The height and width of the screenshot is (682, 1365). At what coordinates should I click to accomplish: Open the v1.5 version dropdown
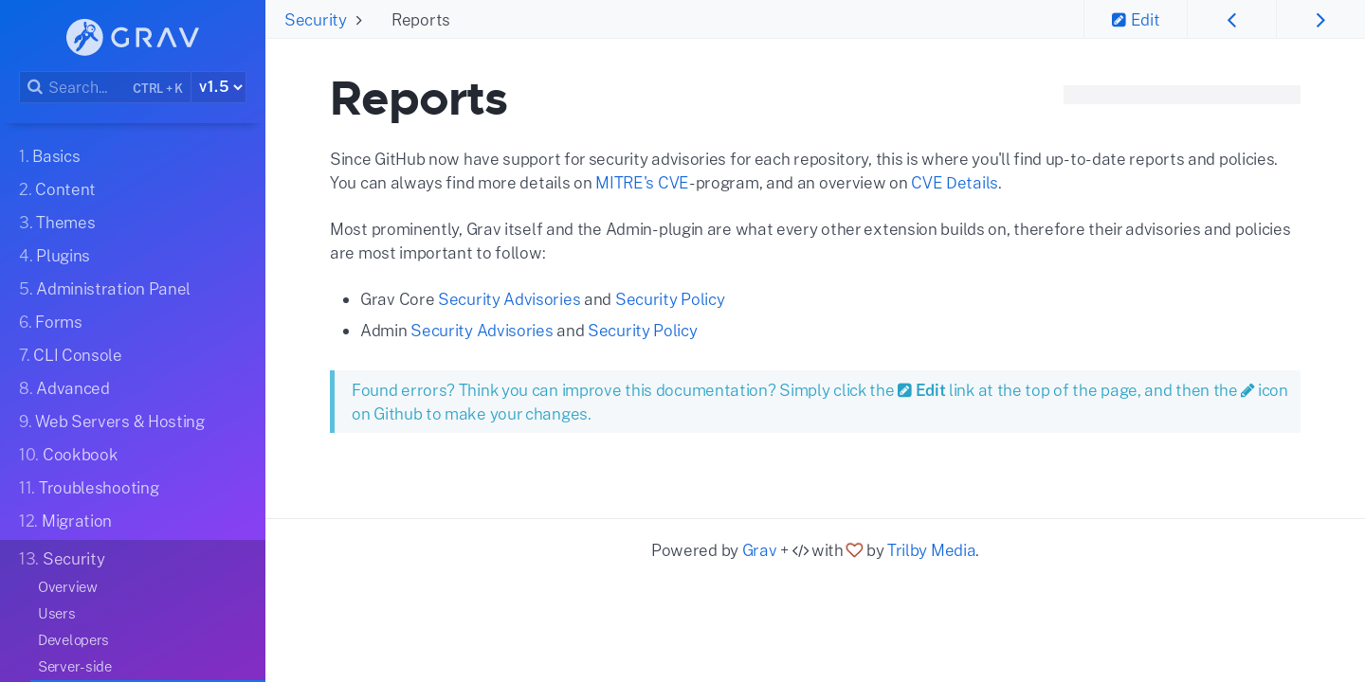[x=219, y=86]
